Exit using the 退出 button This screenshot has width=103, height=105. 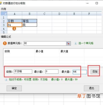[x=91, y=88]
